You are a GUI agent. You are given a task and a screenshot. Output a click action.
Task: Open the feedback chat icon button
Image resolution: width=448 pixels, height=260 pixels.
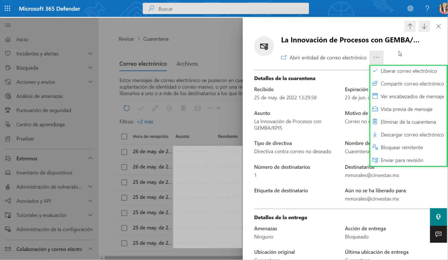click(x=438, y=234)
